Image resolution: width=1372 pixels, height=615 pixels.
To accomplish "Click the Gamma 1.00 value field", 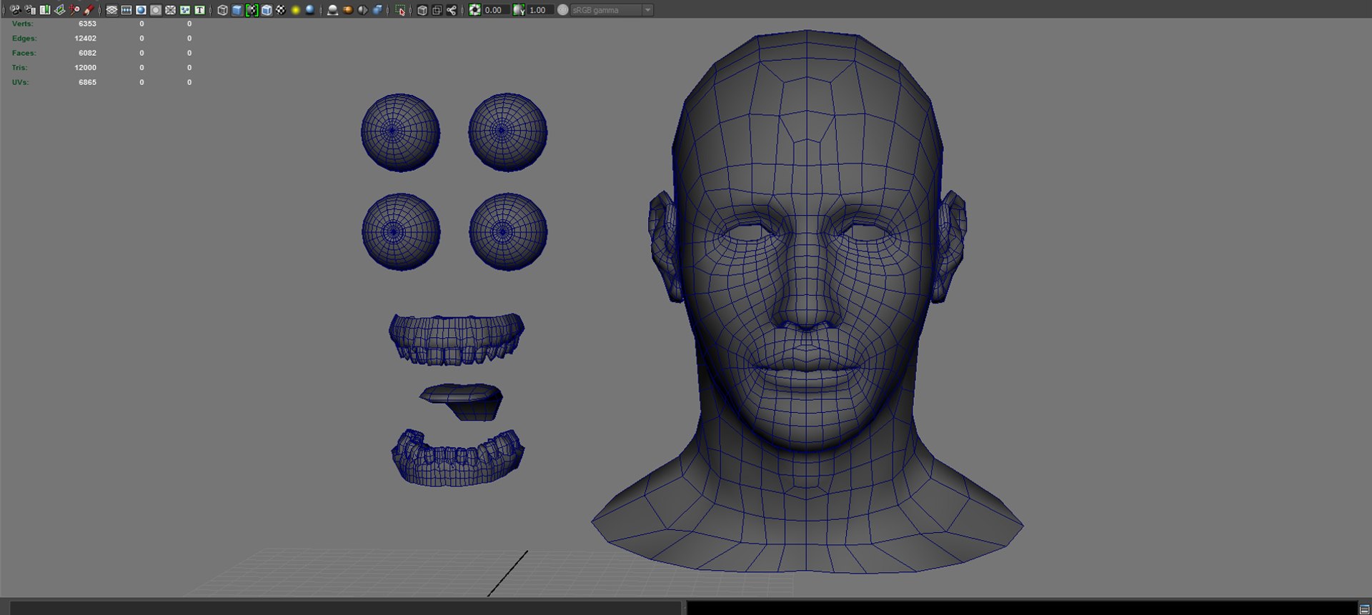I will click(x=540, y=10).
